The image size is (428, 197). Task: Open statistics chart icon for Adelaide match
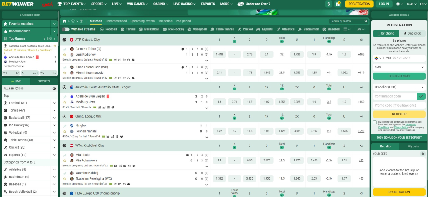tap(100, 107)
